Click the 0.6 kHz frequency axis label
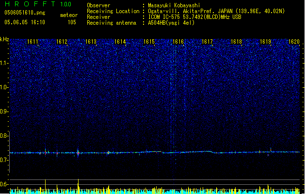This screenshot has width=305, height=194. pos(4,184)
